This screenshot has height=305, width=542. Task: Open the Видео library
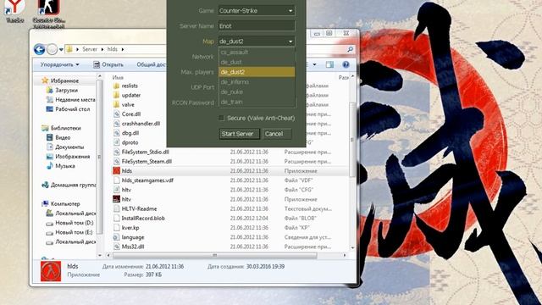[63, 137]
